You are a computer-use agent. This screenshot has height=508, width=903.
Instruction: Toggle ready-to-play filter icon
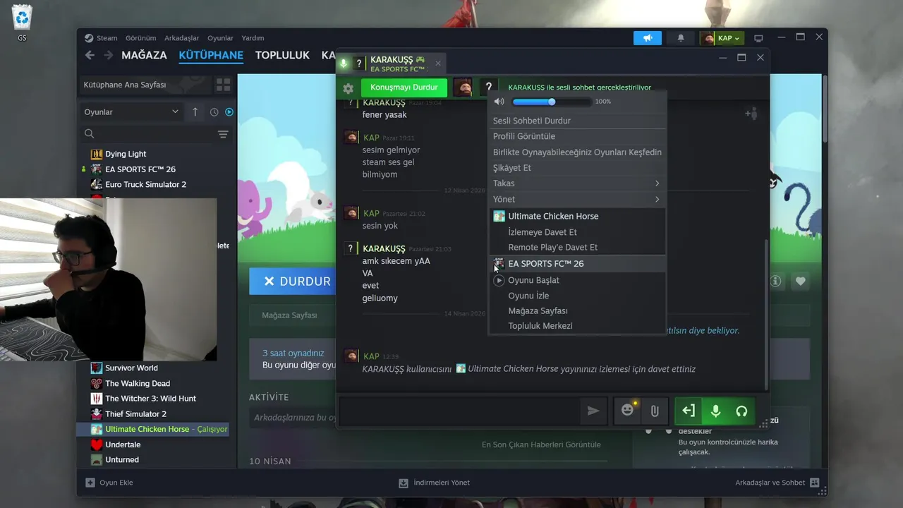[x=229, y=112]
